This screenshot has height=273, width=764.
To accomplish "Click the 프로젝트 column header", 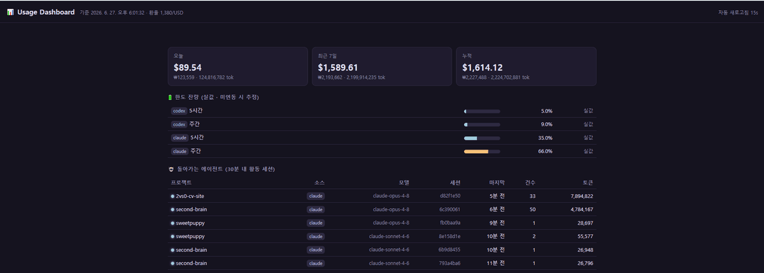I will coord(181,183).
